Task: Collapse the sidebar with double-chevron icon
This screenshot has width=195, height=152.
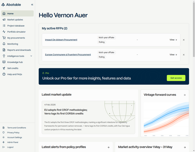Action: pos(32,5)
